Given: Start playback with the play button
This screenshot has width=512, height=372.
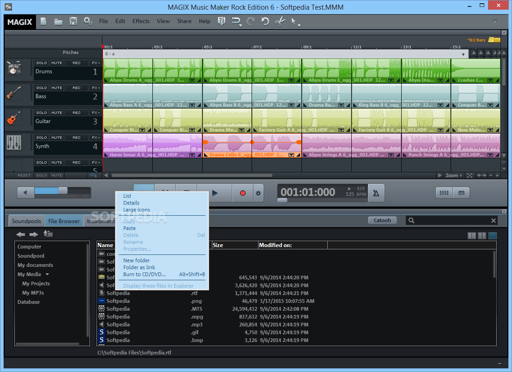Looking at the screenshot, I should (215, 193).
